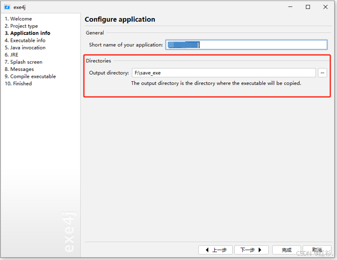Click the 上一步 (previous) button

point(215,250)
